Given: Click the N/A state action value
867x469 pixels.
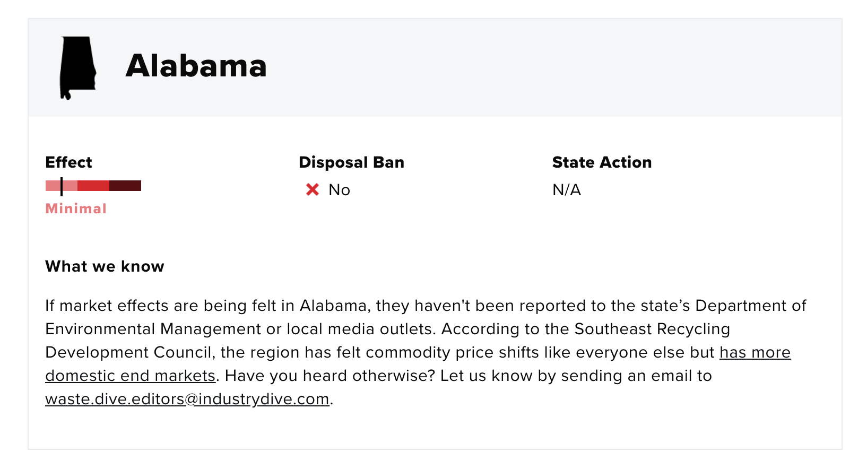Looking at the screenshot, I should (567, 190).
